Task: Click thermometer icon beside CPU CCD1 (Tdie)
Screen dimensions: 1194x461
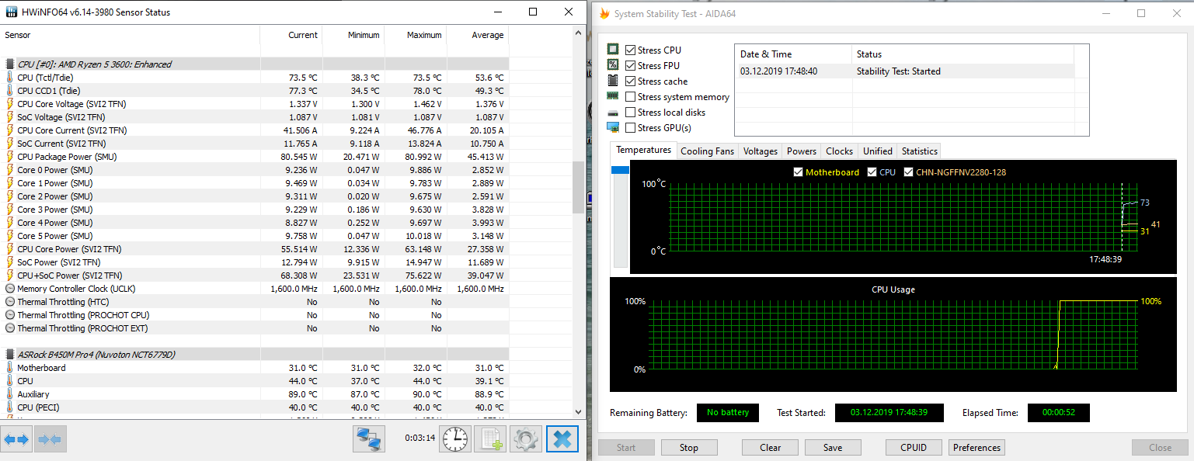Action: [x=9, y=91]
